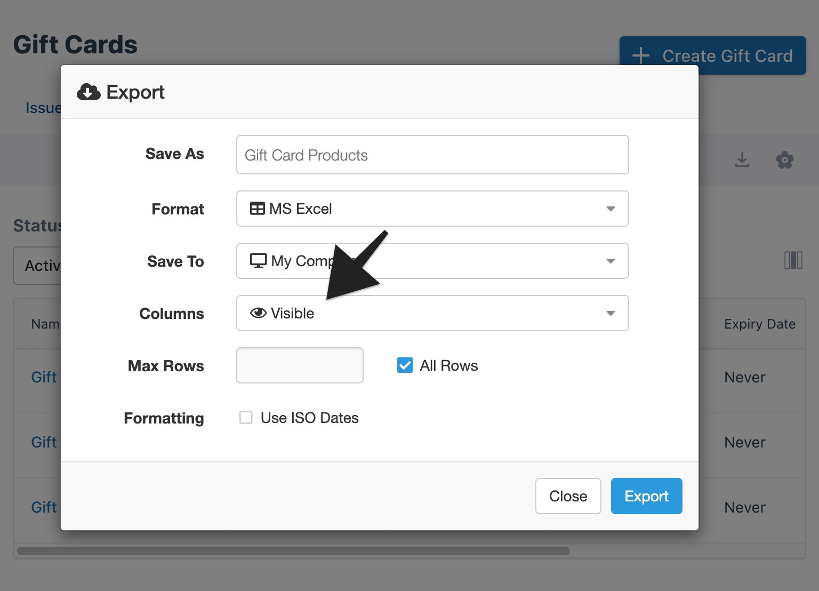The image size is (819, 591).
Task: Click the Name column header
Action: coord(45,324)
